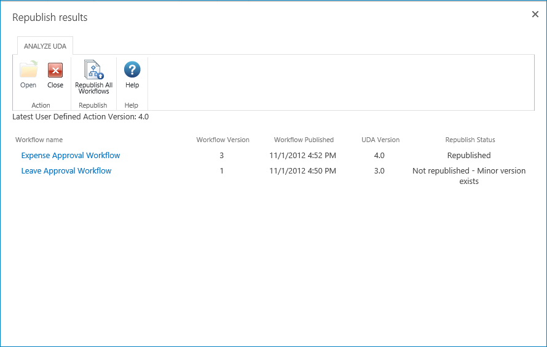
Task: Click the 11/1/2012 4:52 PM published date
Action: (302, 156)
